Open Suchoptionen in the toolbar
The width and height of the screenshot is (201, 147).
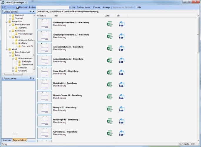(x=83, y=7)
